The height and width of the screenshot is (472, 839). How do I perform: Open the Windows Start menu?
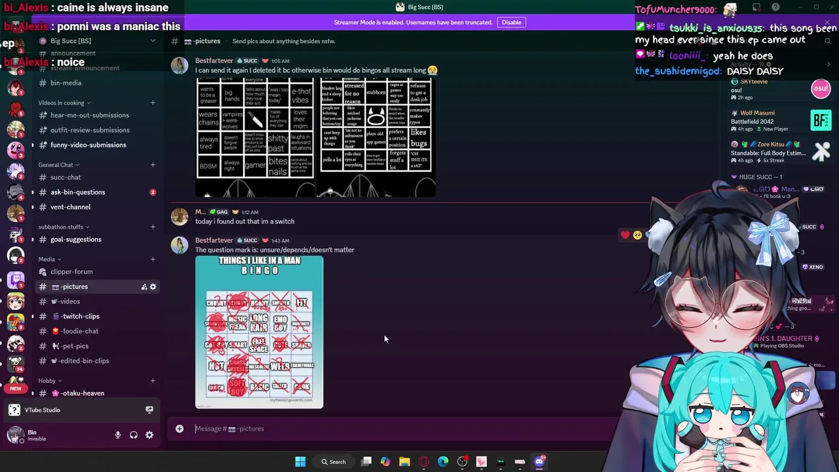pyautogui.click(x=300, y=462)
